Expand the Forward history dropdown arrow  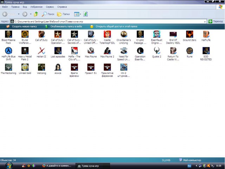(31, 14)
